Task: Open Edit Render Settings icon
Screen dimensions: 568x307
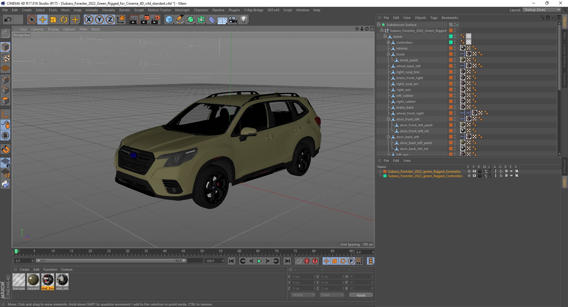Action: pyautogui.click(x=156, y=20)
